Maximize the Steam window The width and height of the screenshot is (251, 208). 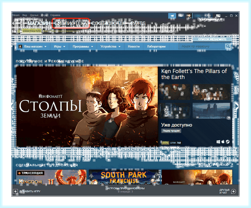(231, 15)
